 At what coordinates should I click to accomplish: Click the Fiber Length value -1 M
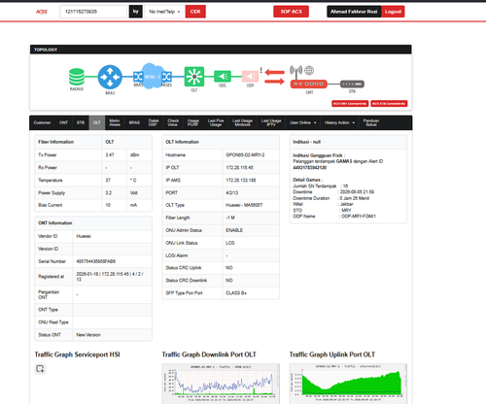click(x=230, y=218)
